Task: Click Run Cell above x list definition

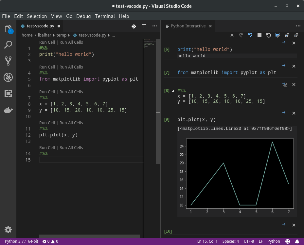Action: tap(47, 92)
